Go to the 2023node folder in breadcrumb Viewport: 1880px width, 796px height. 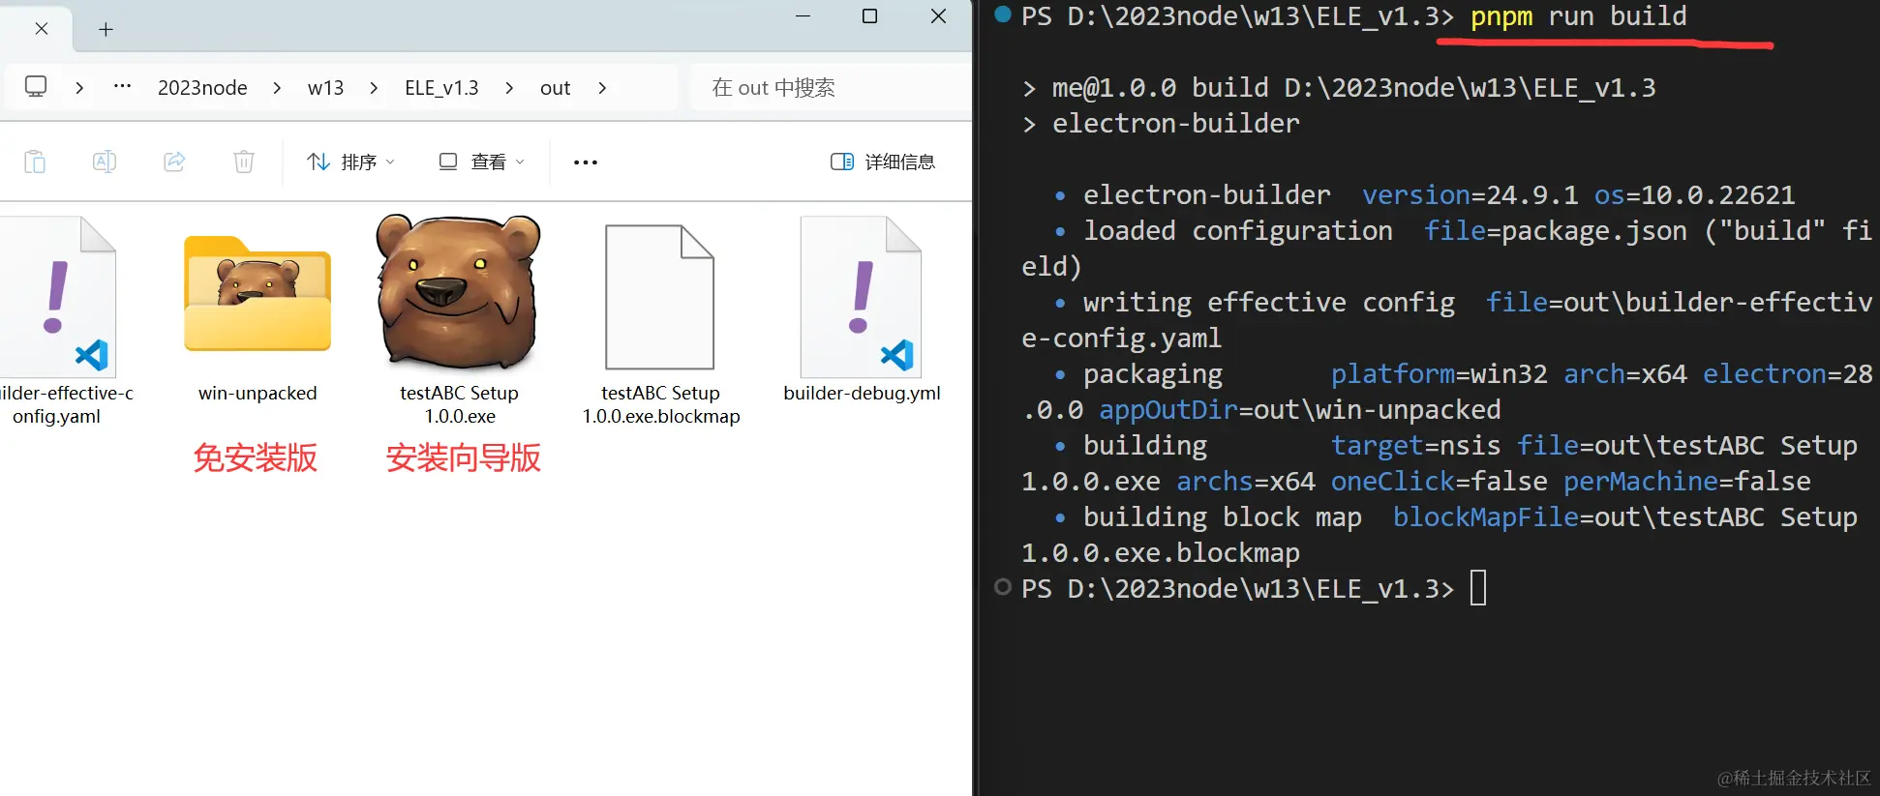202,88
